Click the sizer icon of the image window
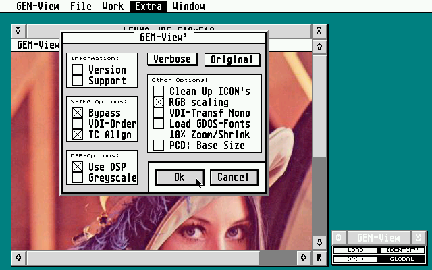Screen dimensions: 432x270 click(319, 257)
